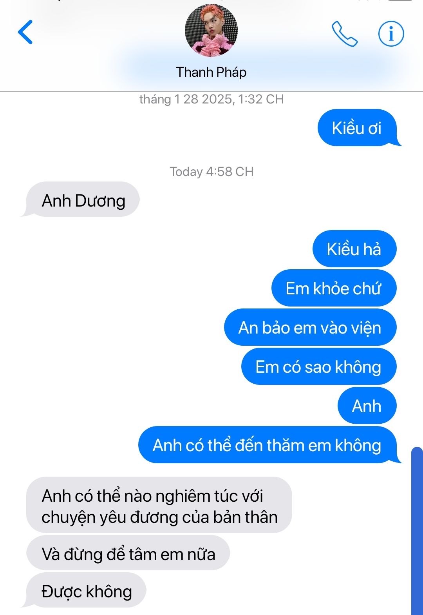Start a phone call with handset icon
423x615 pixels.
tap(344, 34)
